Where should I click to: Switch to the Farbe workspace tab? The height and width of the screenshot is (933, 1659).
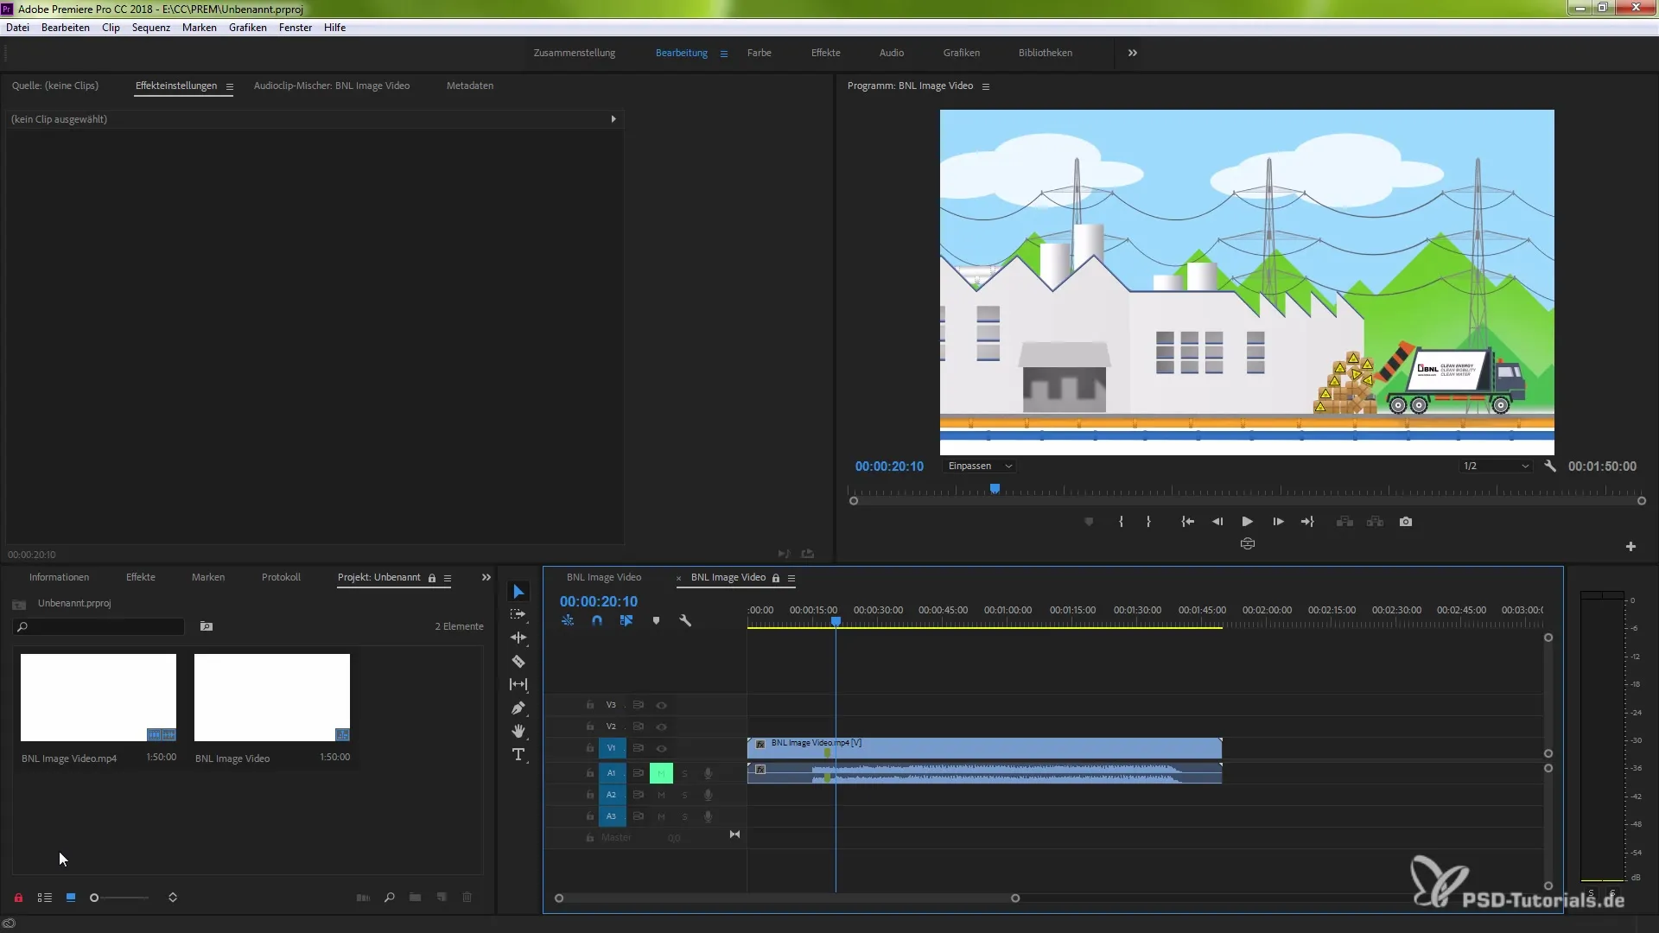(759, 53)
